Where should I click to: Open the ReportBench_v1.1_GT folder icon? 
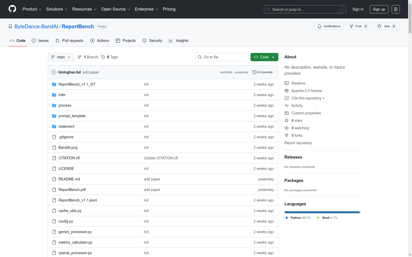click(54, 84)
